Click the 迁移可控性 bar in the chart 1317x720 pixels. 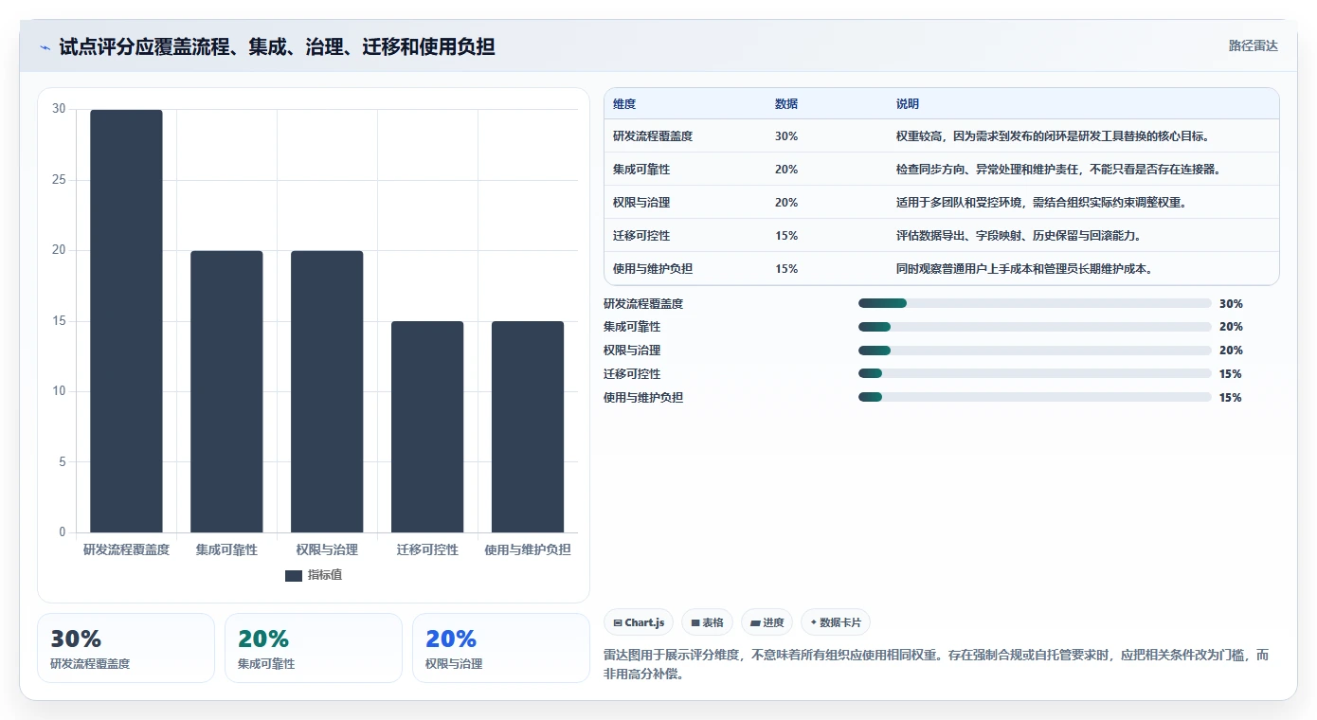(x=427, y=427)
